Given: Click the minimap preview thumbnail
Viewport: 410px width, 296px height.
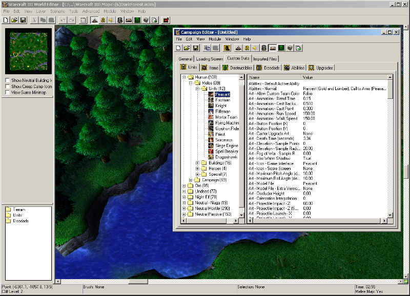Looking at the screenshot, I should coord(29,51).
